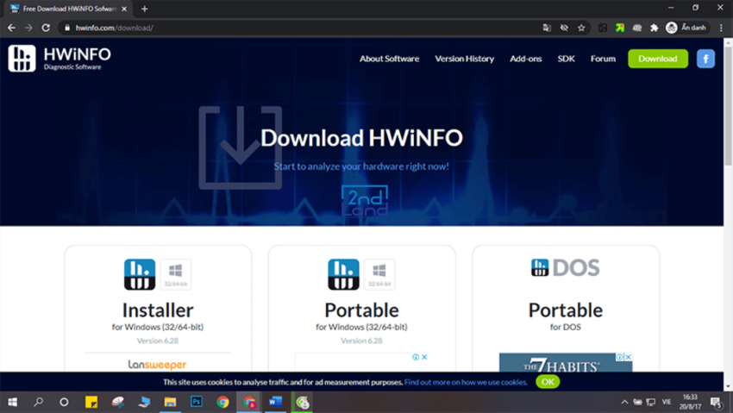Viewport: 733px width, 413px height.
Task: Open Photoshop from the taskbar
Action: click(x=197, y=402)
